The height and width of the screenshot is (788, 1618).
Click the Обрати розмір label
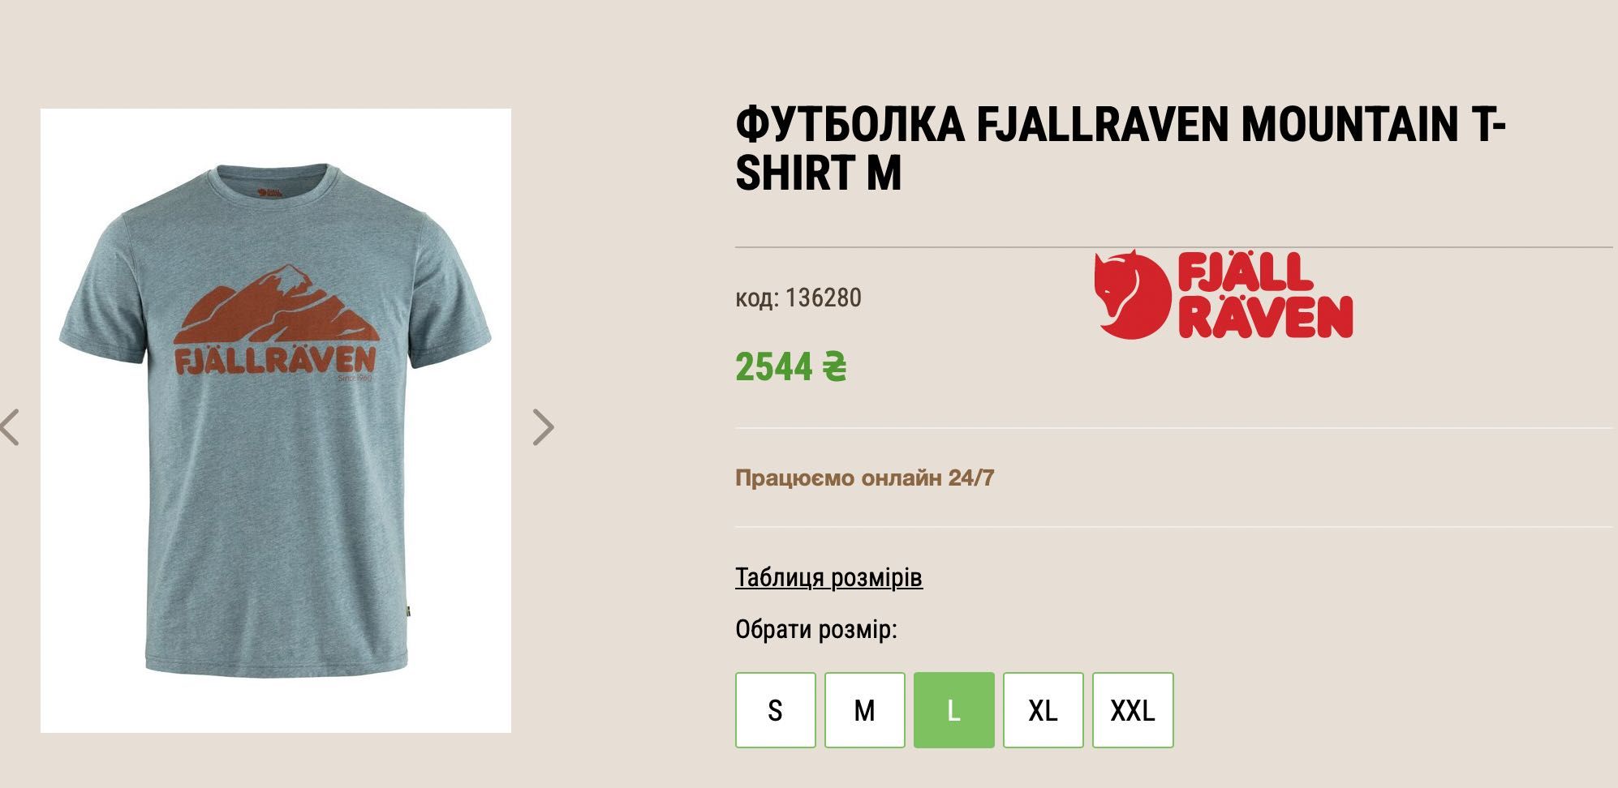coord(816,629)
